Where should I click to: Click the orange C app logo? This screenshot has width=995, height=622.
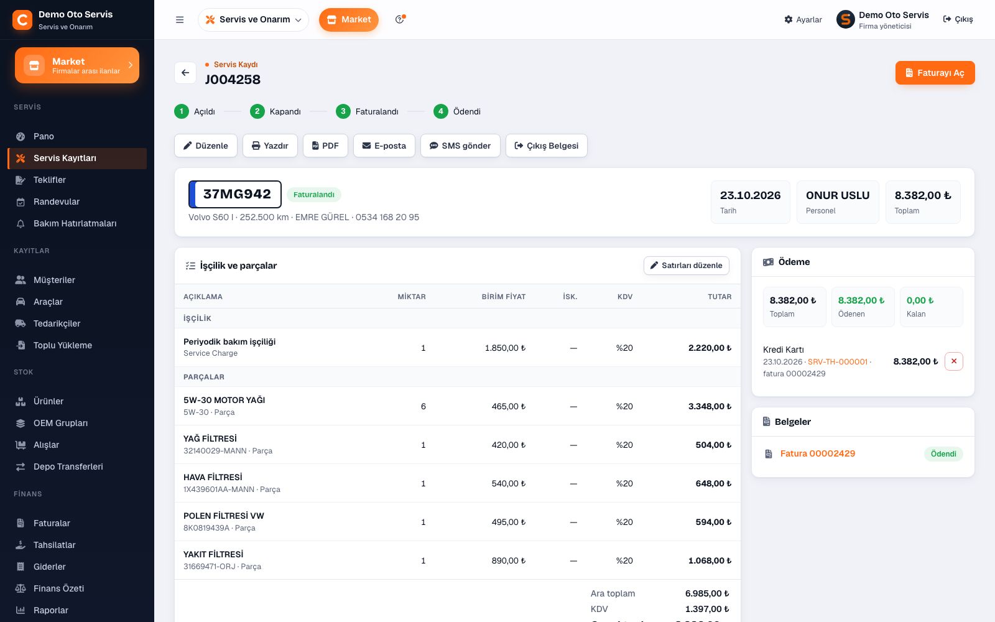22,20
